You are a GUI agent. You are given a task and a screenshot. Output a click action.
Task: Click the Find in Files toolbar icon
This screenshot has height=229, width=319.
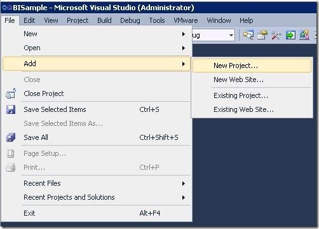point(248,35)
